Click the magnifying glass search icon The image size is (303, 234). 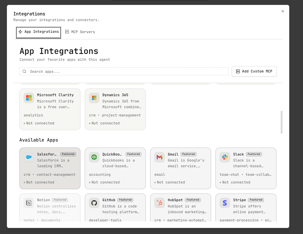tap(24, 71)
